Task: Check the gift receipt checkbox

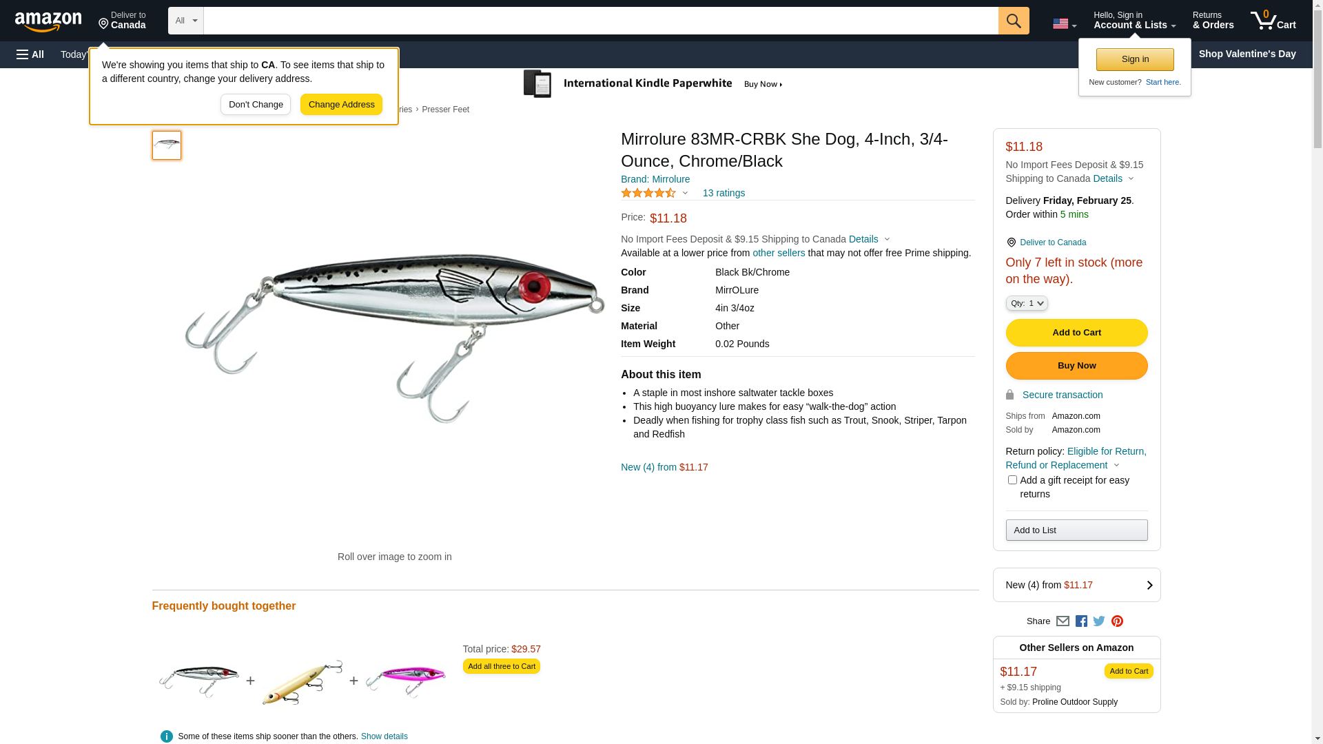Action: pyautogui.click(x=1012, y=480)
